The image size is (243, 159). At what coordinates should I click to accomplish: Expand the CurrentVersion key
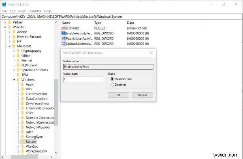[x=18, y=94]
